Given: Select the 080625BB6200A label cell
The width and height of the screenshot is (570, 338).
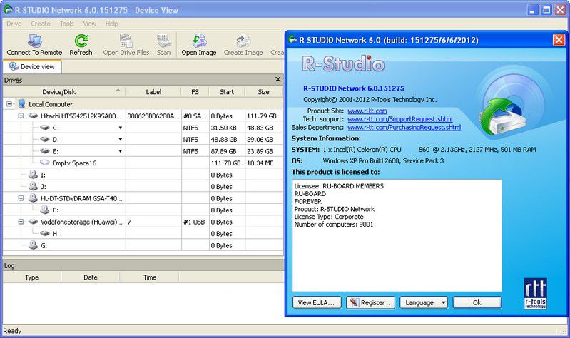Looking at the screenshot, I should [153, 116].
